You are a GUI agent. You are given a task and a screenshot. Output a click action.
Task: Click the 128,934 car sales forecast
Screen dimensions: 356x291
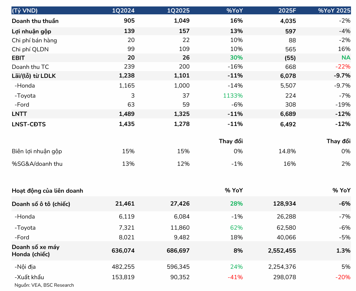[x=285, y=204]
